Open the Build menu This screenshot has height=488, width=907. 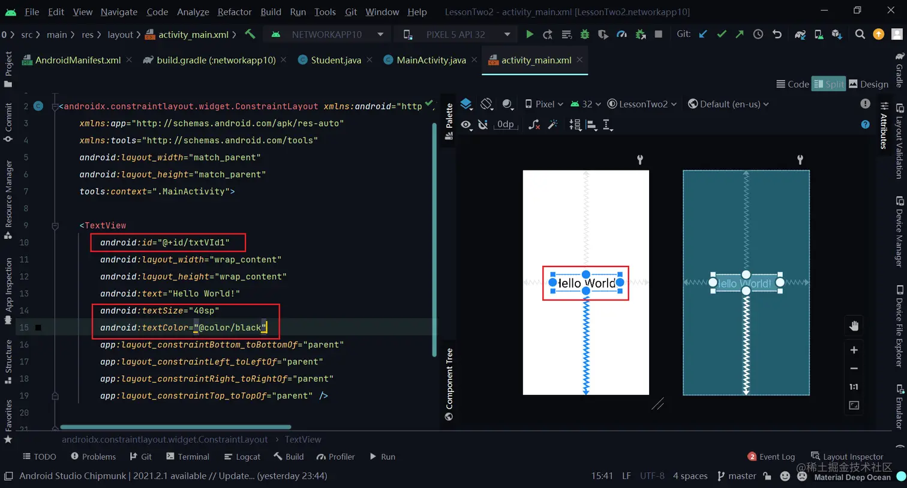pos(271,12)
